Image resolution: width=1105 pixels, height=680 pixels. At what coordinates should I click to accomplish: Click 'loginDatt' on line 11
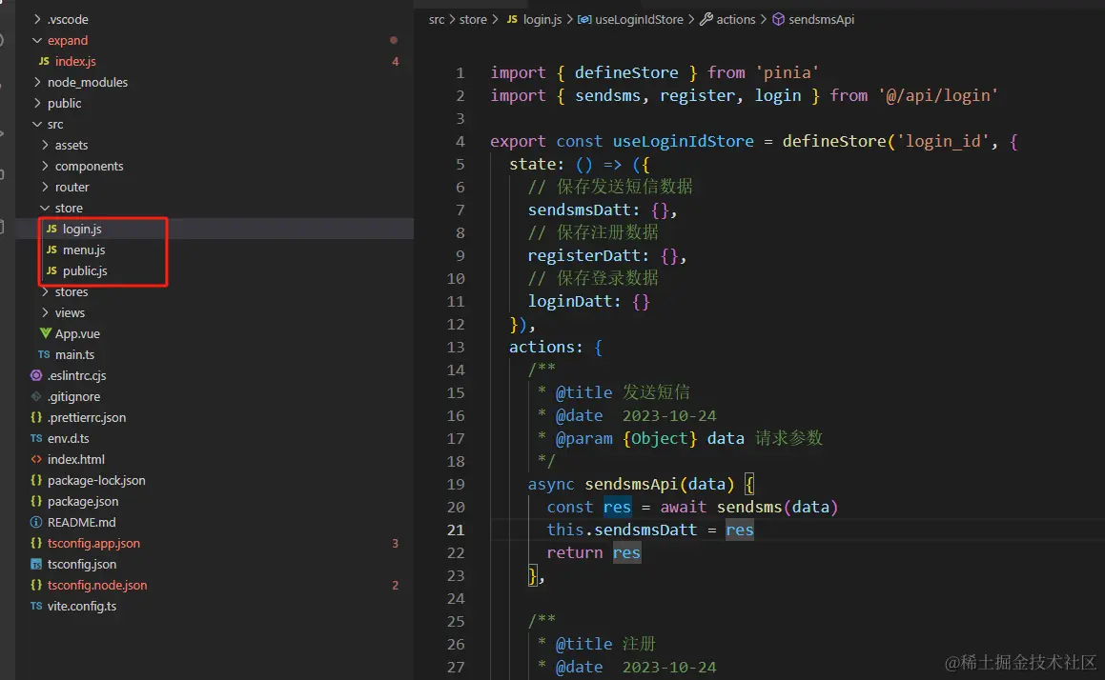click(569, 301)
